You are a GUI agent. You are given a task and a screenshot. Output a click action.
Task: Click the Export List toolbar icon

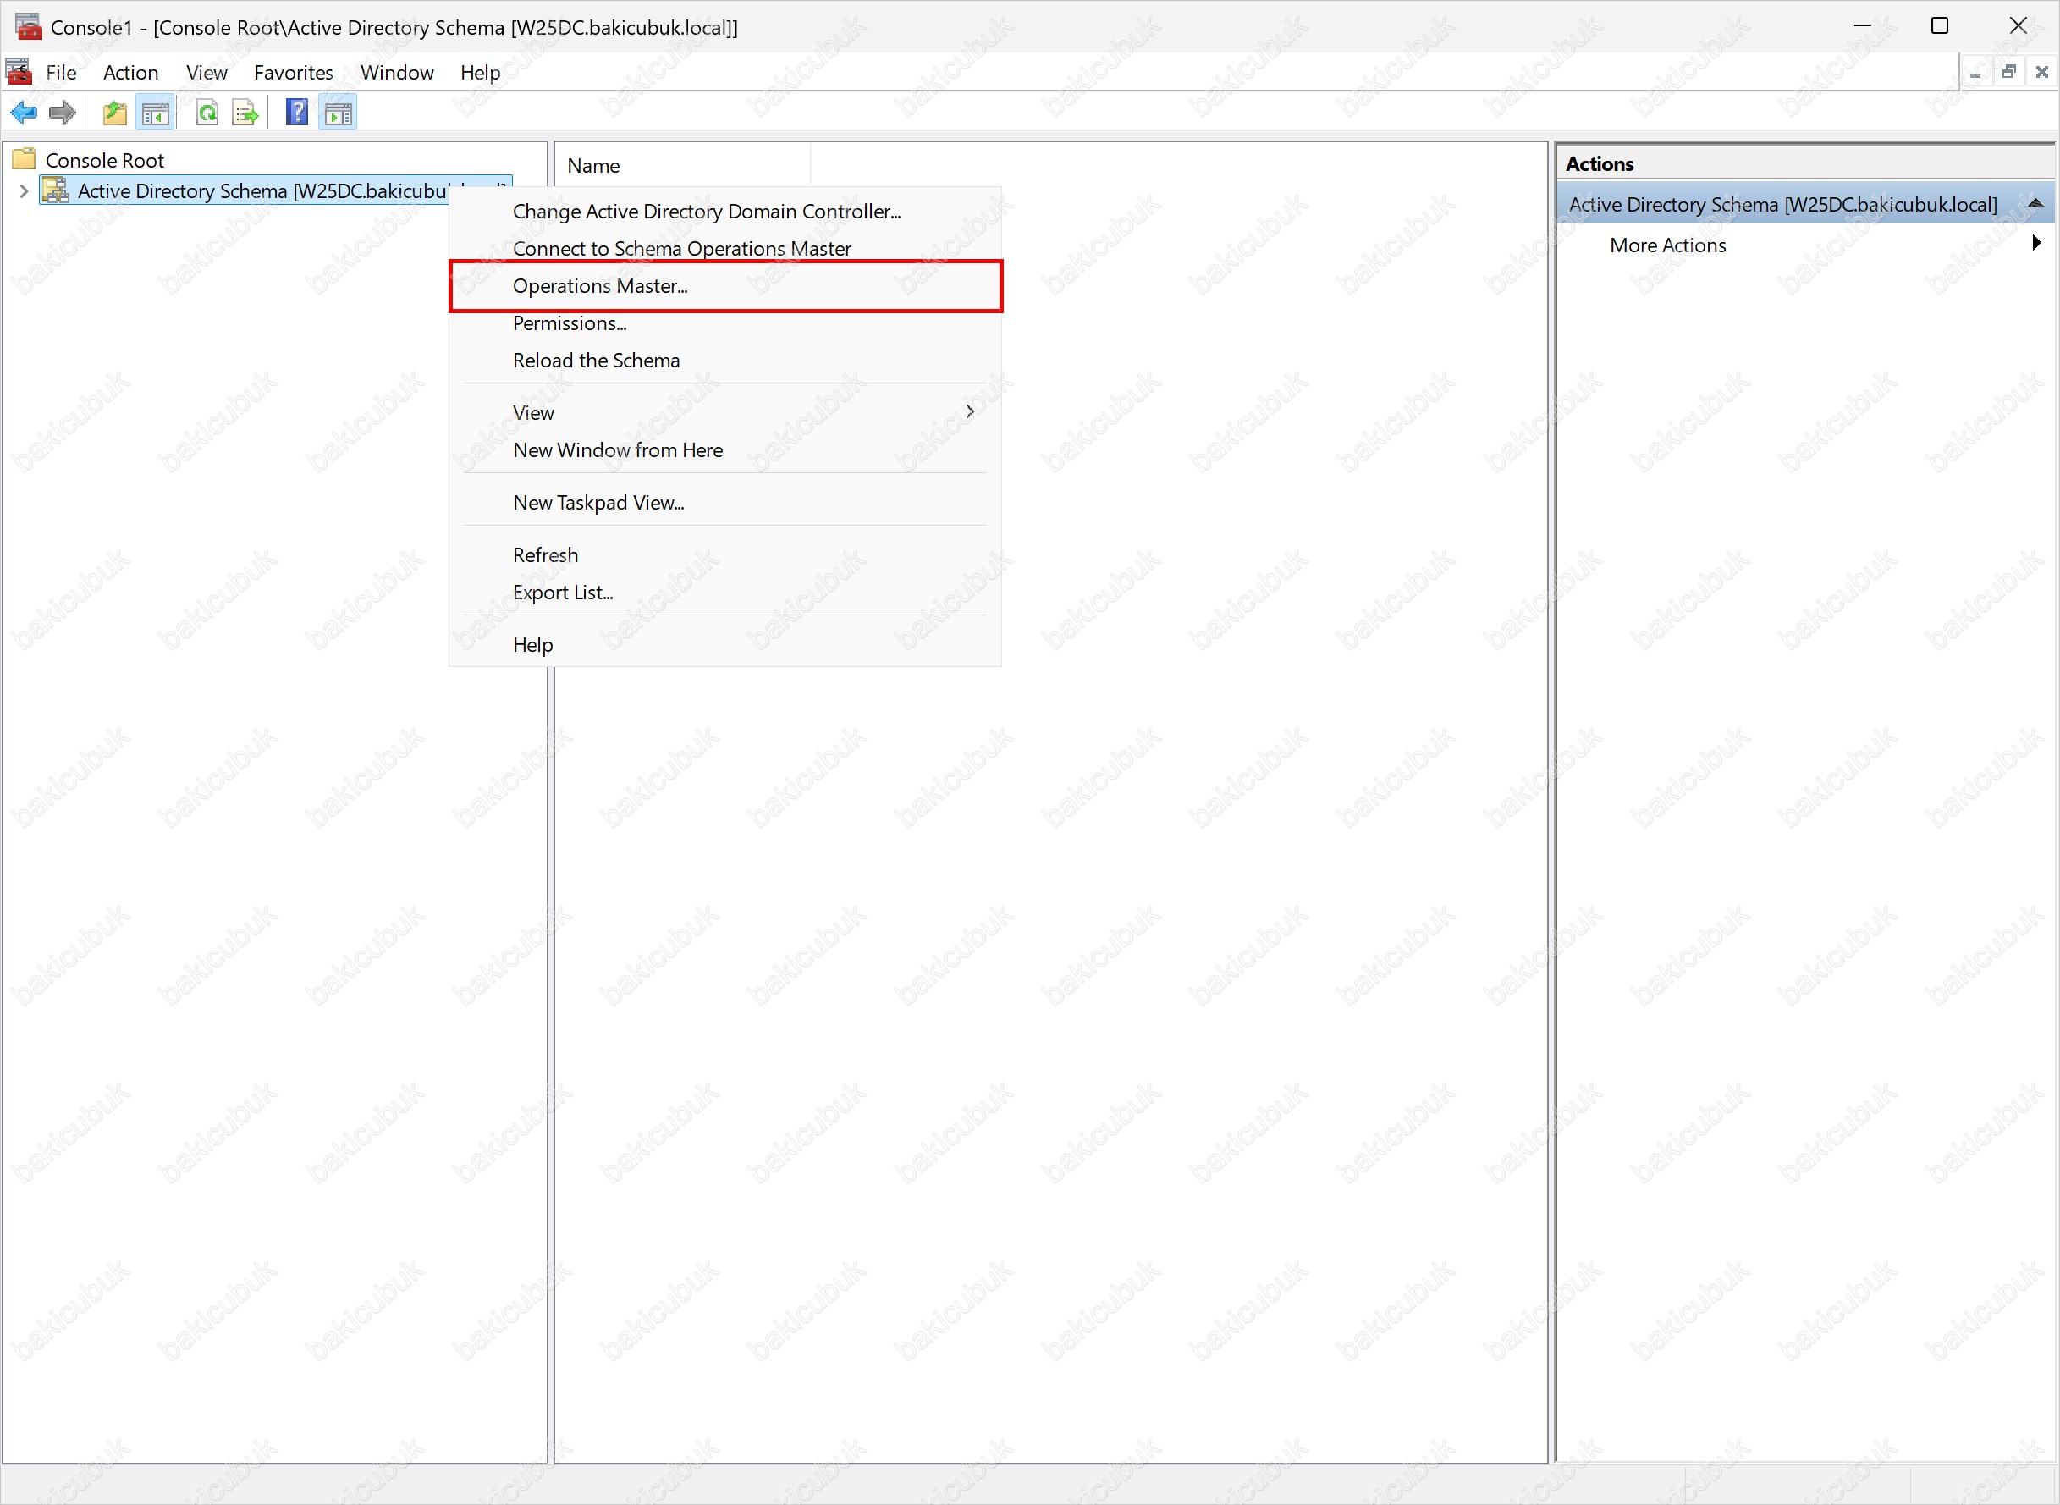pyautogui.click(x=245, y=113)
